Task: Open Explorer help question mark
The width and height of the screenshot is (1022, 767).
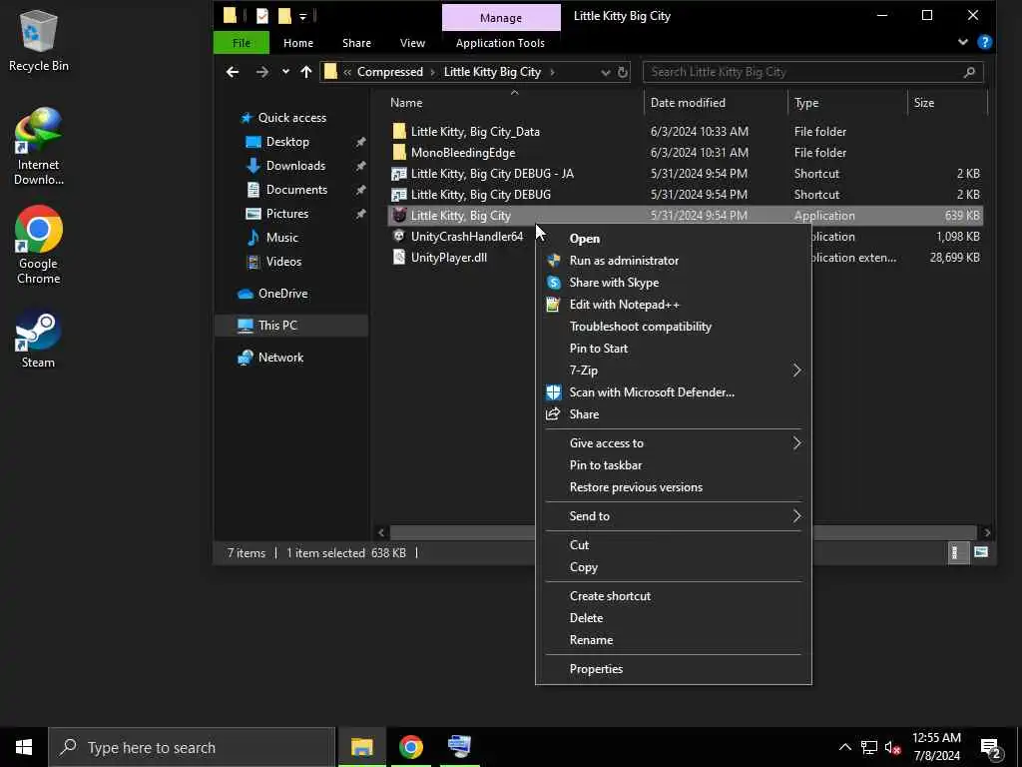Action: 985,42
